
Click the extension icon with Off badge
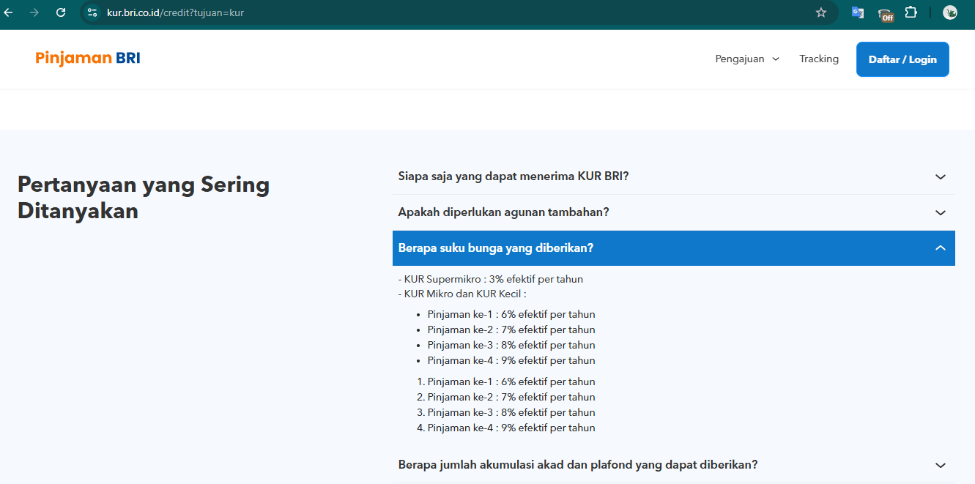tap(885, 13)
